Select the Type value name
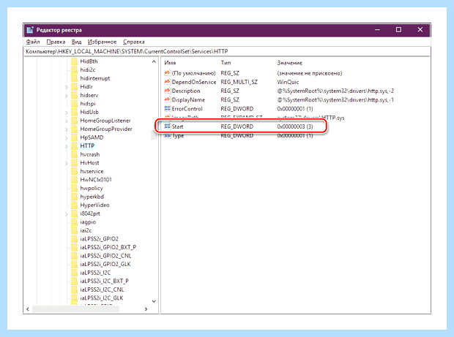 [178, 135]
